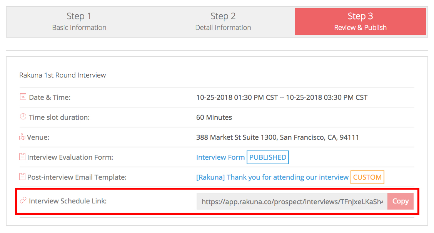Click the 388 Market St venue address
This screenshot has width=434, height=233.
coord(277,137)
